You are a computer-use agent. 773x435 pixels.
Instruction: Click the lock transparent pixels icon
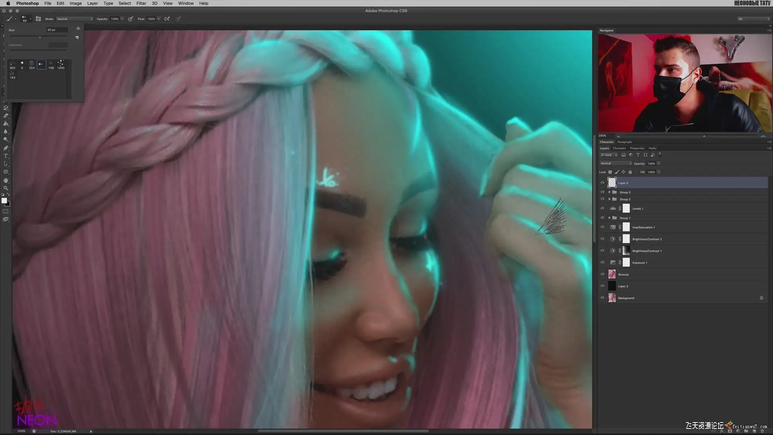click(610, 172)
